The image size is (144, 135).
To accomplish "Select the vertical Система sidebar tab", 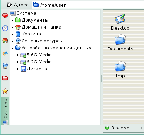I will [5, 111].
